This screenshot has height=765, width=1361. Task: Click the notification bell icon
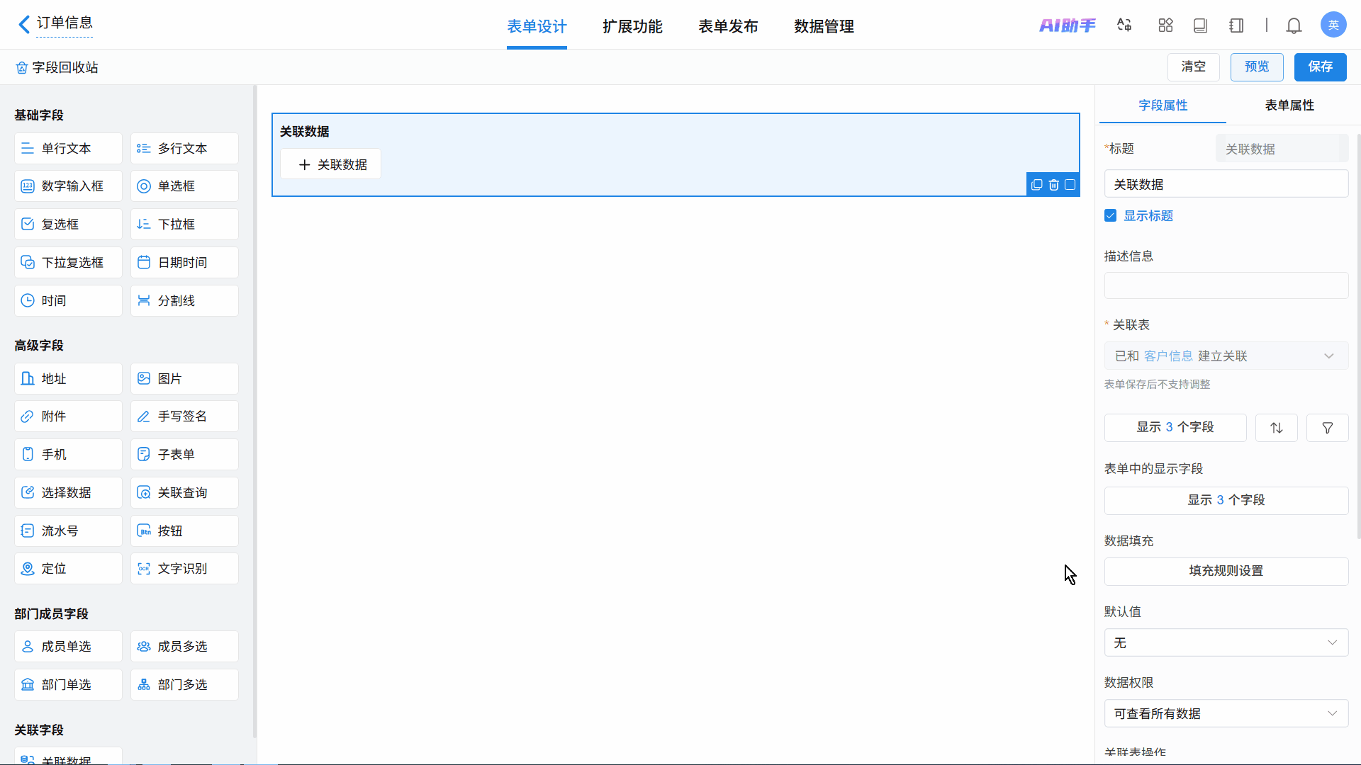click(x=1294, y=25)
